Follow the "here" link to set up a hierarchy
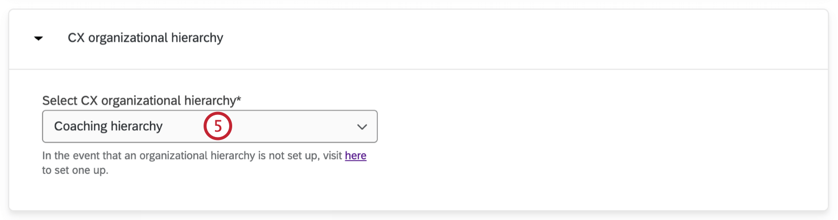This screenshot has height=220, width=838. [x=355, y=156]
